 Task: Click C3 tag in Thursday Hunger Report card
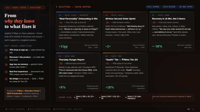(x=61, y=63)
